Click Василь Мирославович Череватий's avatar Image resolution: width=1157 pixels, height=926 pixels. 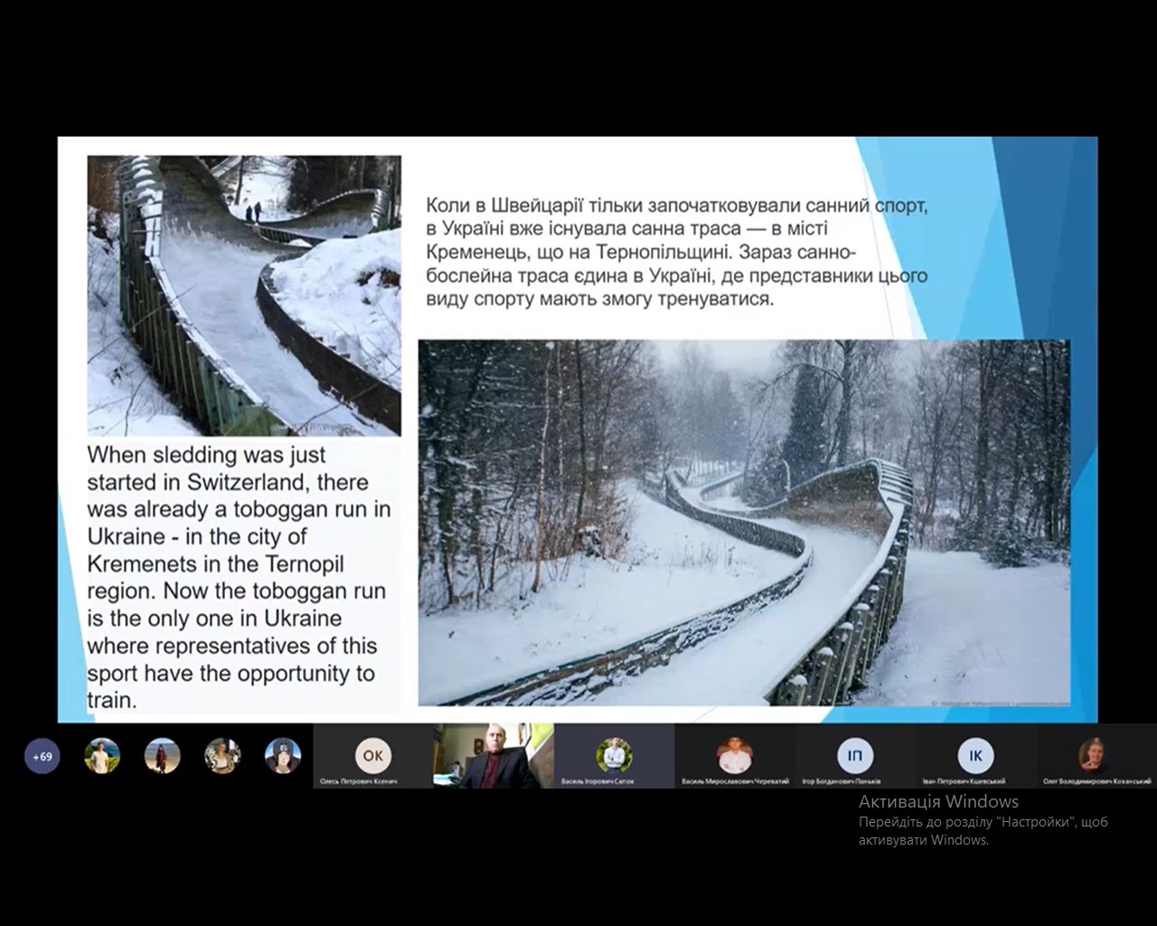tap(734, 754)
